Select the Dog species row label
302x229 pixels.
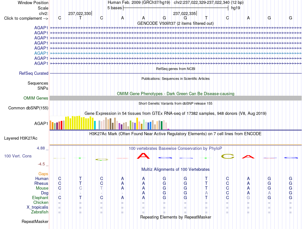45,193
